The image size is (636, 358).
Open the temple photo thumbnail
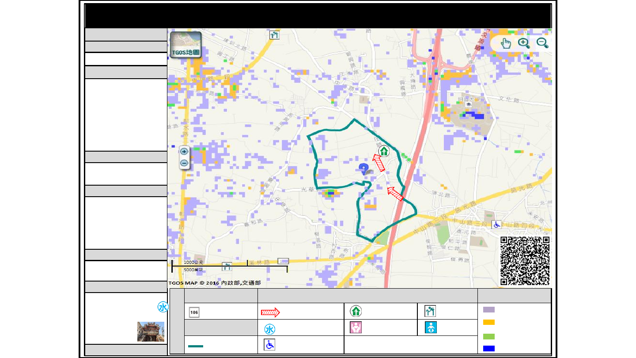tap(151, 331)
